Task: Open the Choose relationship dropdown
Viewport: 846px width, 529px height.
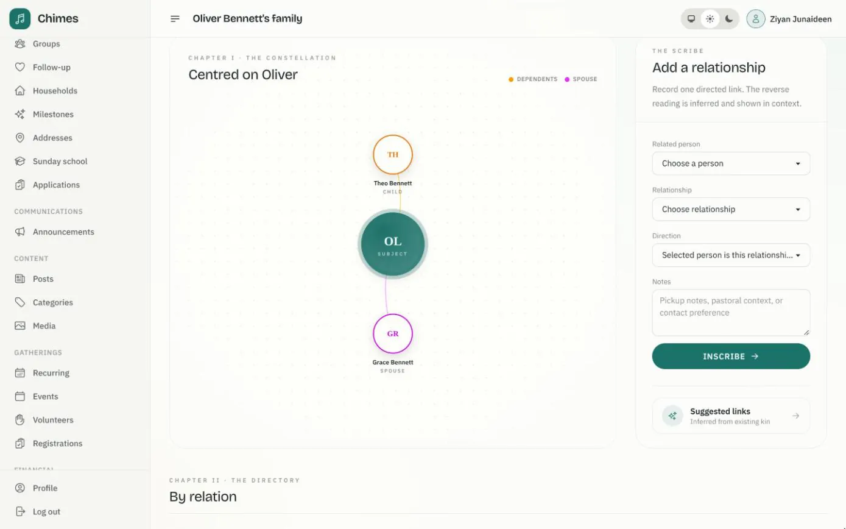Action: [x=731, y=209]
